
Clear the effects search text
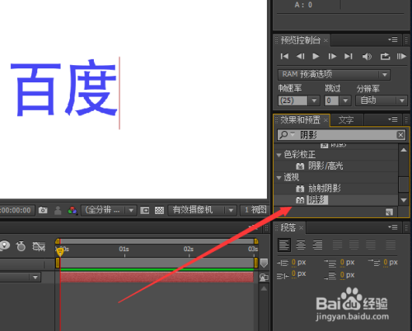pyautogui.click(x=400, y=135)
